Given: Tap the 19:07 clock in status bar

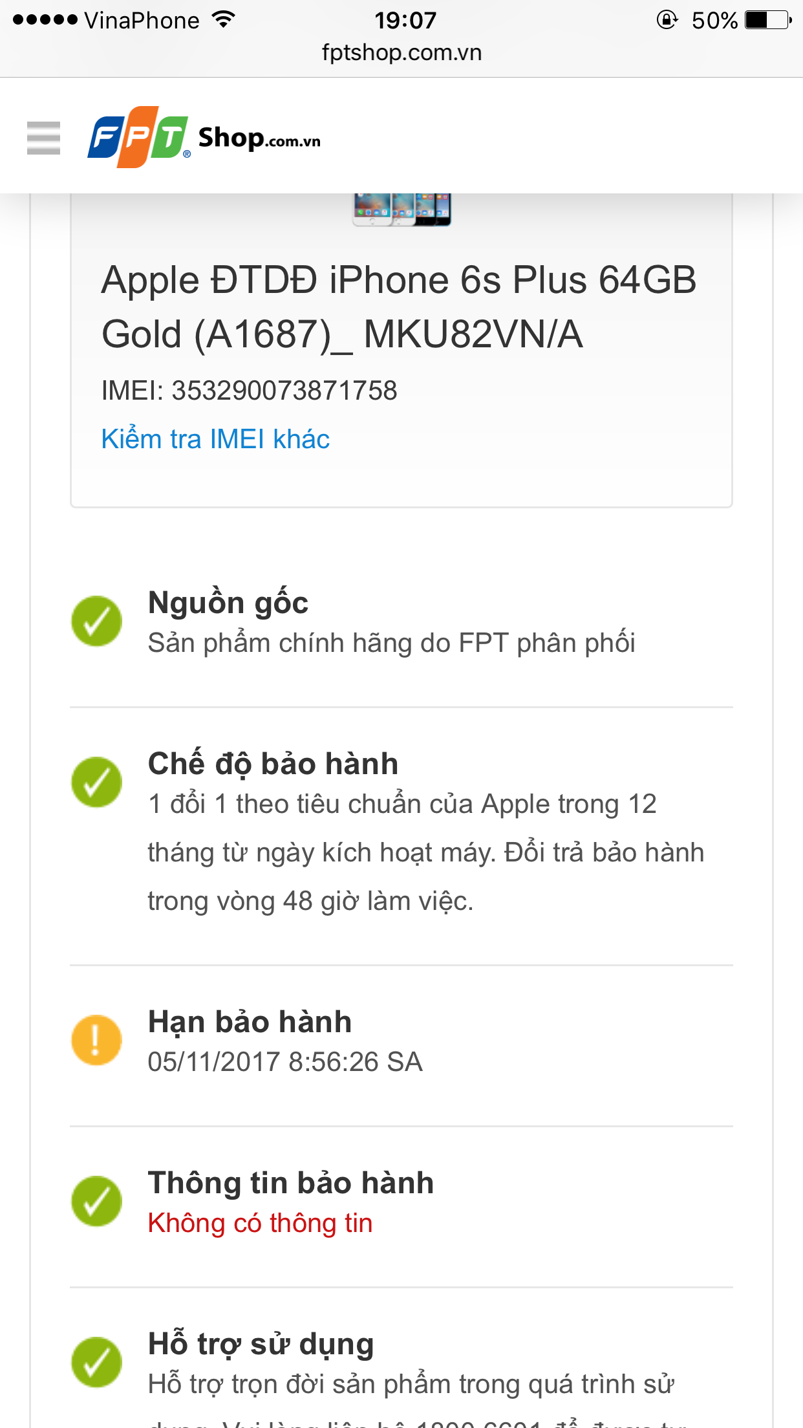Looking at the screenshot, I should (405, 20).
